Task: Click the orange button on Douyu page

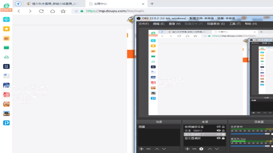Action: tap(131, 54)
